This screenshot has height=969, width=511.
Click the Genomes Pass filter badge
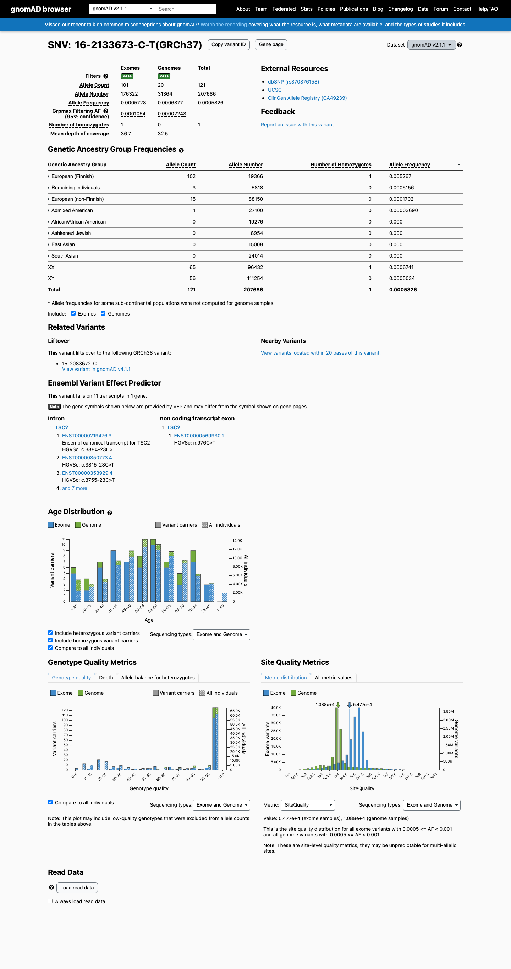pos(164,76)
